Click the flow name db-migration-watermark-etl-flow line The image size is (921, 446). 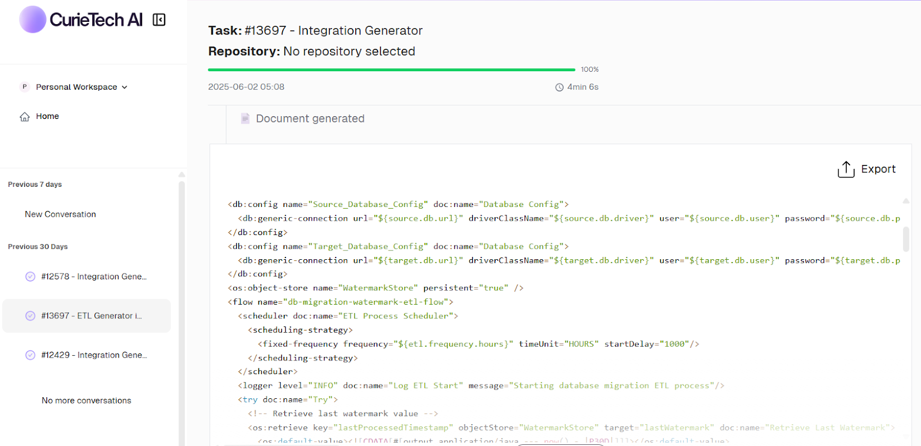(340, 302)
